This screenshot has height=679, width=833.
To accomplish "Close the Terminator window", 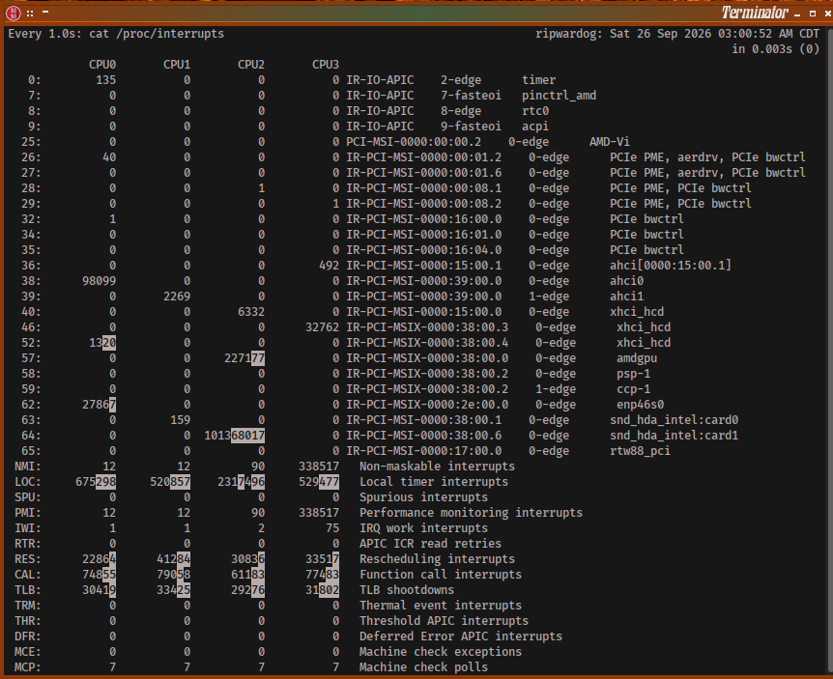I will [x=828, y=14].
